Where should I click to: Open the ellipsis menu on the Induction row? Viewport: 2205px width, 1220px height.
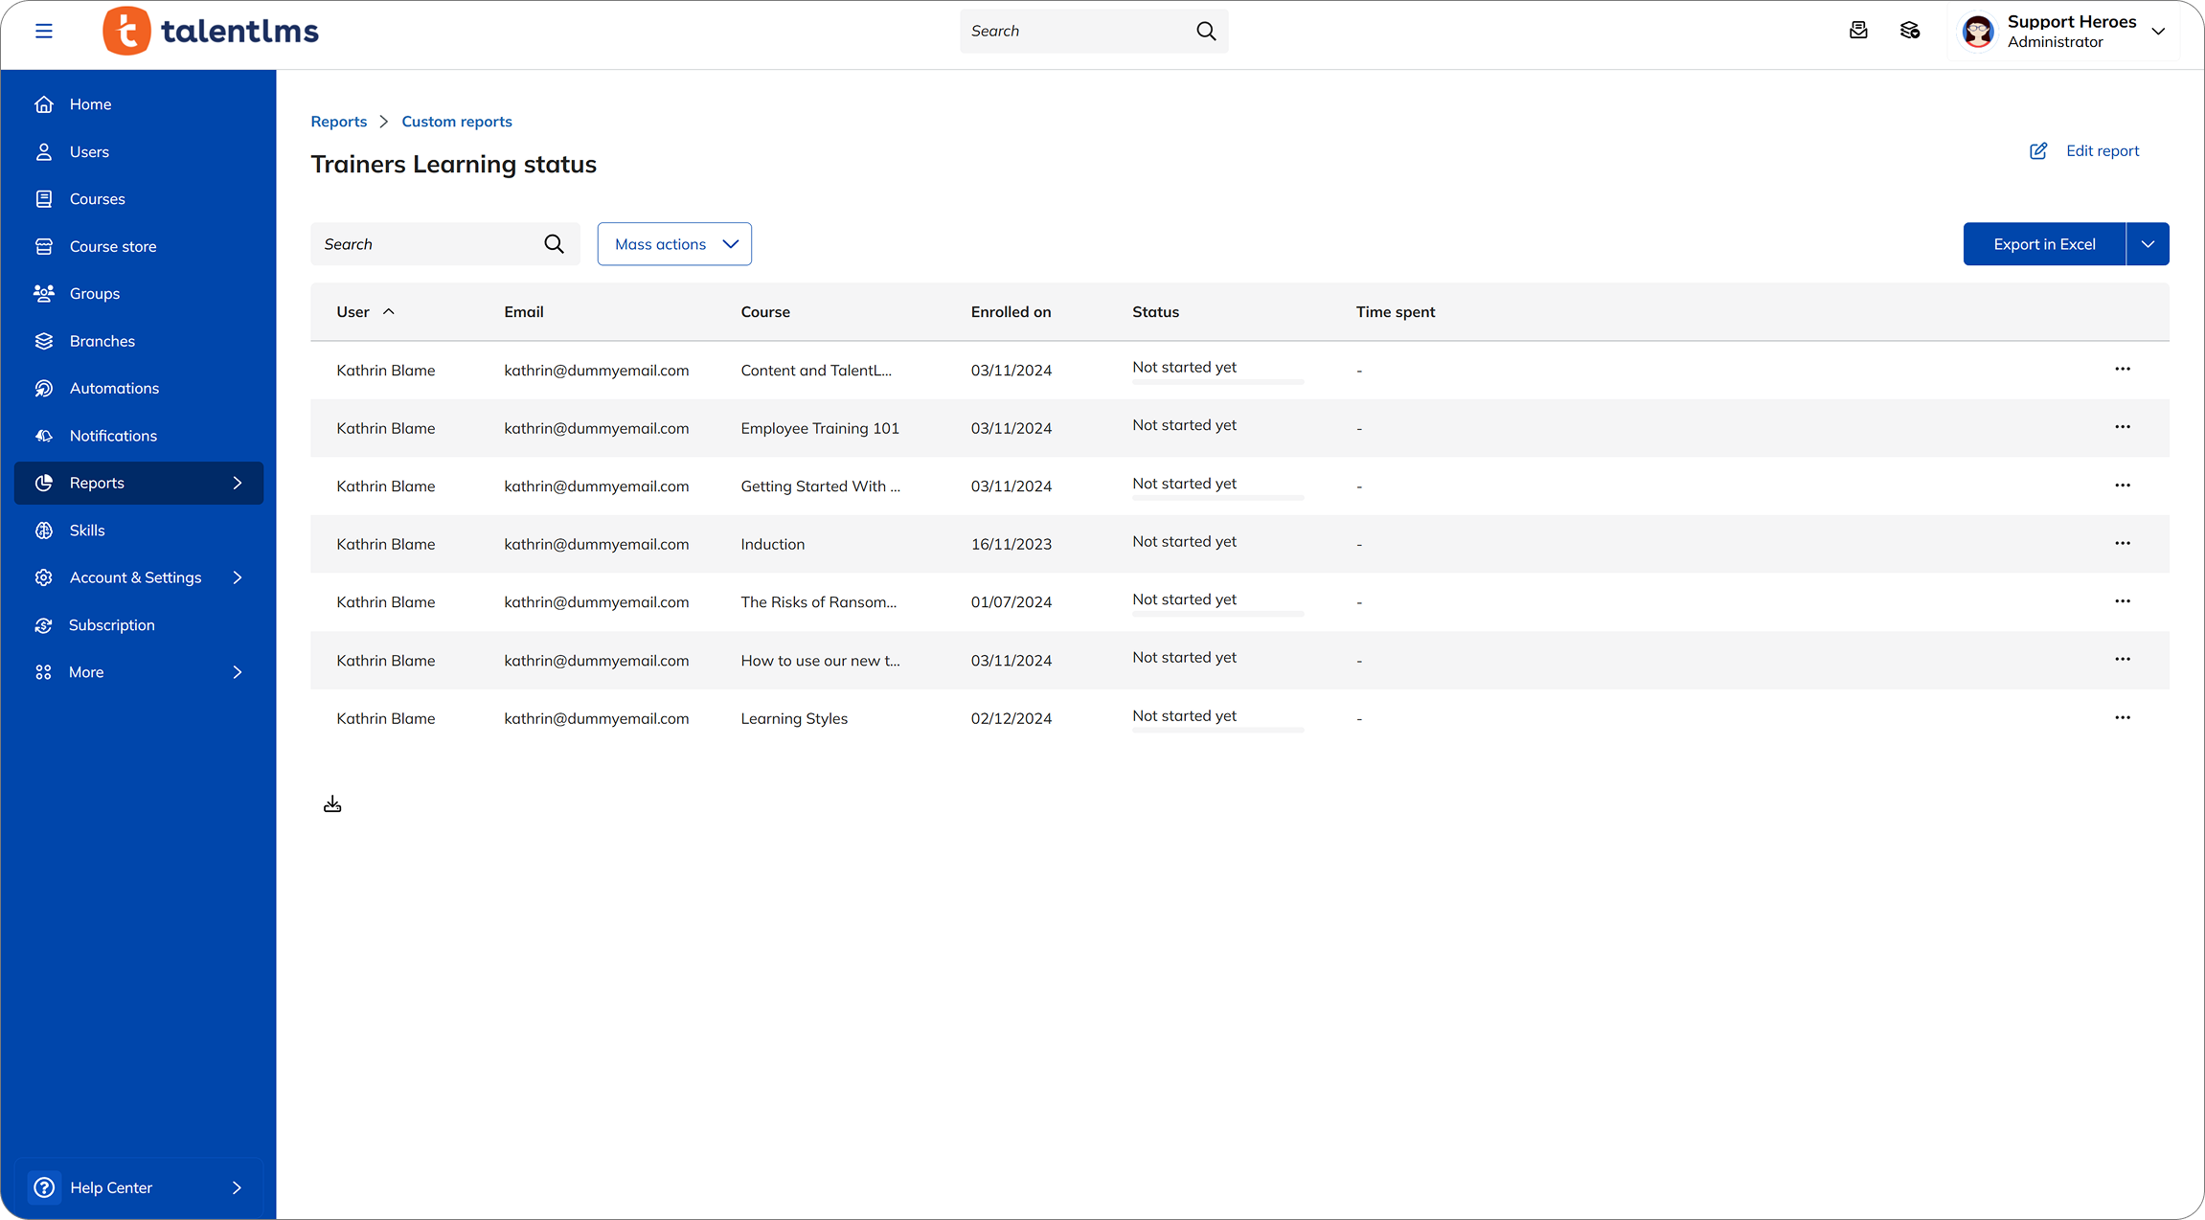point(2123,543)
